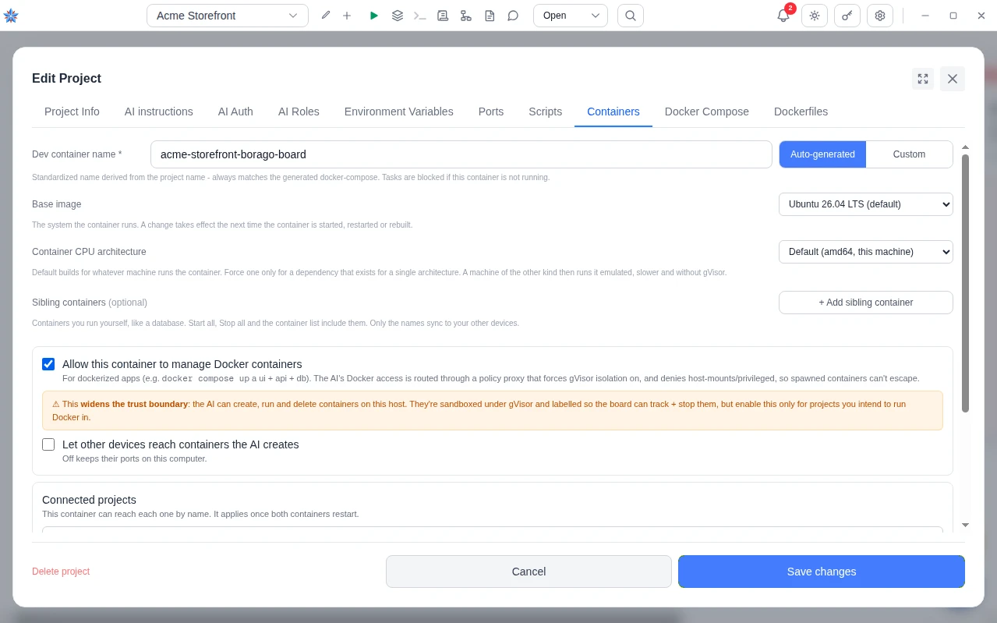Switch to the AI Roles tab

point(299,112)
